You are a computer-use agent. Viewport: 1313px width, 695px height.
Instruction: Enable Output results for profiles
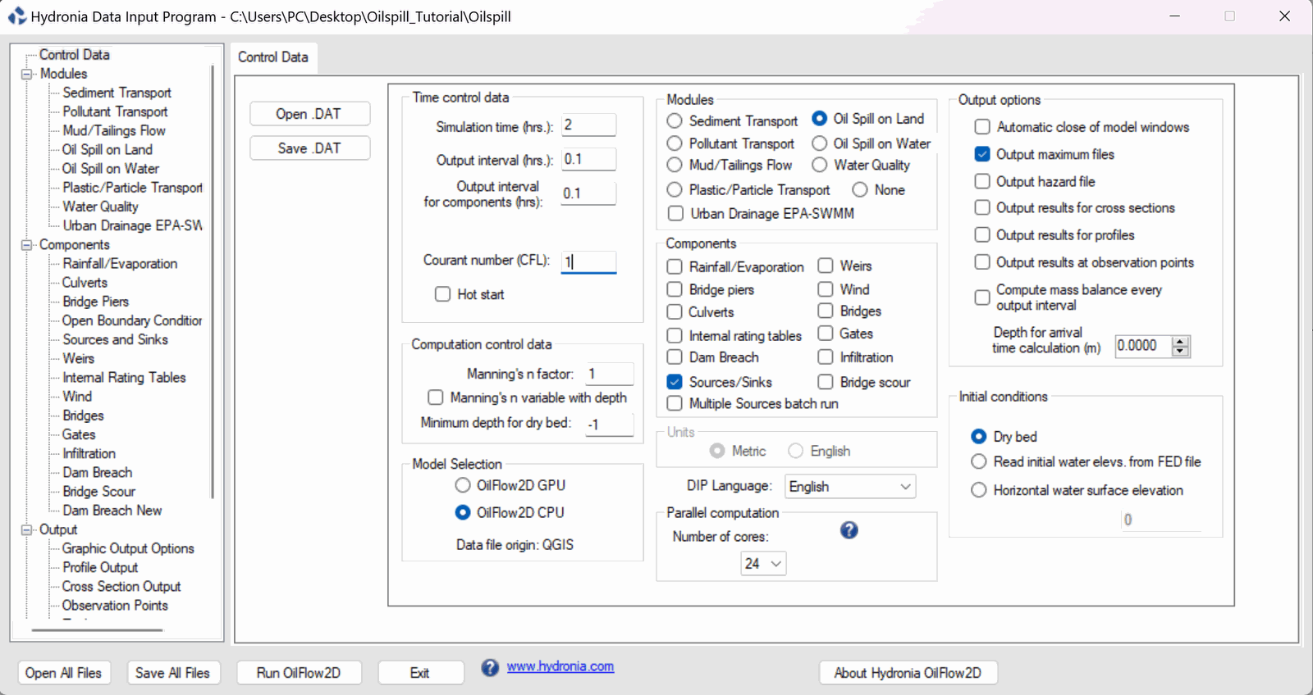pos(982,235)
